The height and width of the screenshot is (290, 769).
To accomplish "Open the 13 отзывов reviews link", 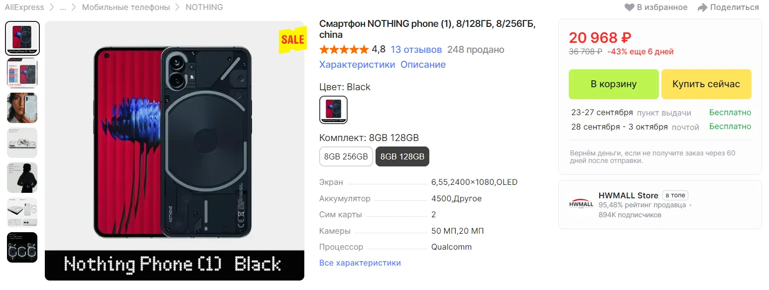I will (416, 50).
